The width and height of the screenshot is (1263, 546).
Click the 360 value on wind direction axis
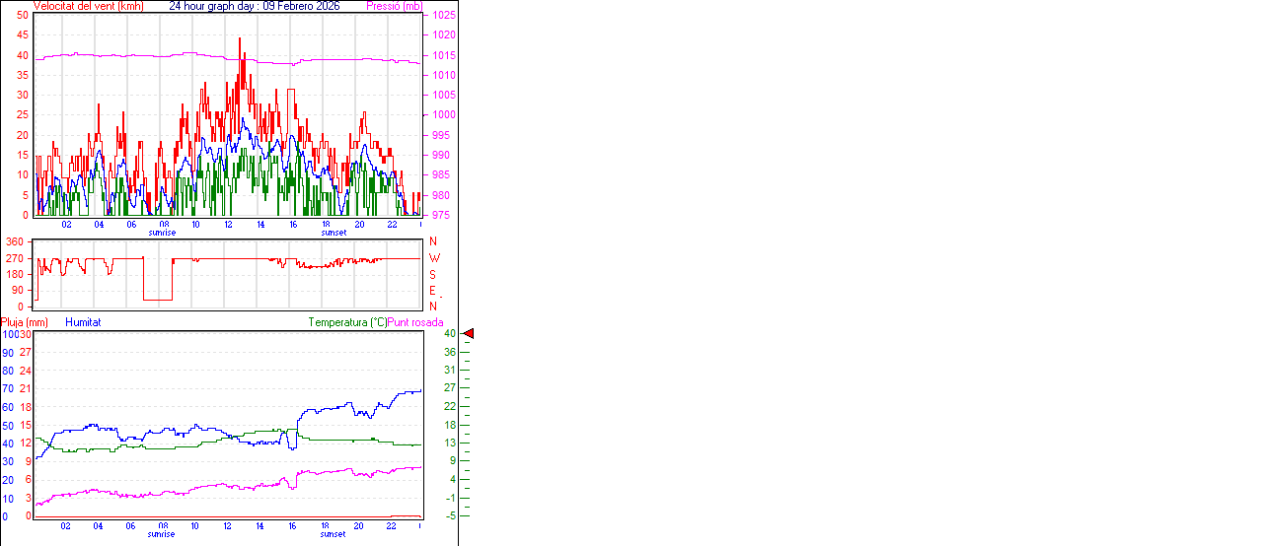(15, 241)
